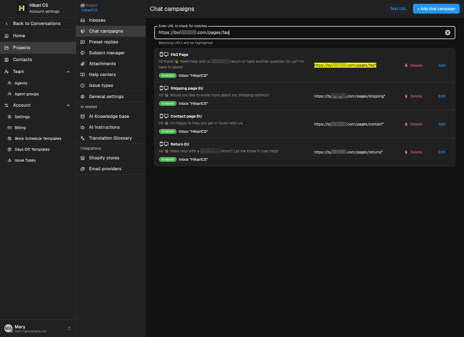Screen dimensions: 464x337
Task: Click the Back to Conversations arrow icon
Action: [7, 24]
